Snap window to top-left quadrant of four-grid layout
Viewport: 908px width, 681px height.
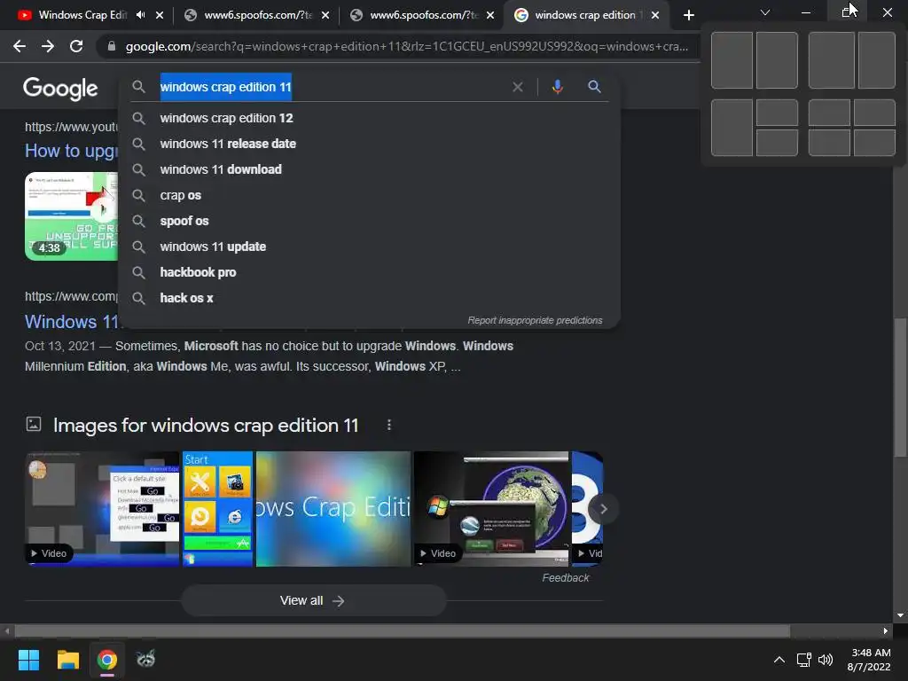point(829,113)
